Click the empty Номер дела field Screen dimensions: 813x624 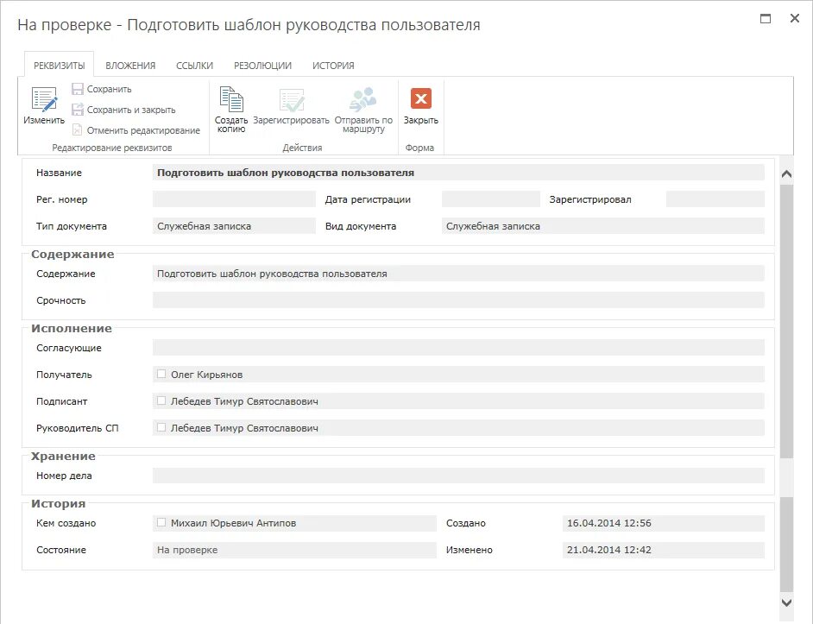458,476
